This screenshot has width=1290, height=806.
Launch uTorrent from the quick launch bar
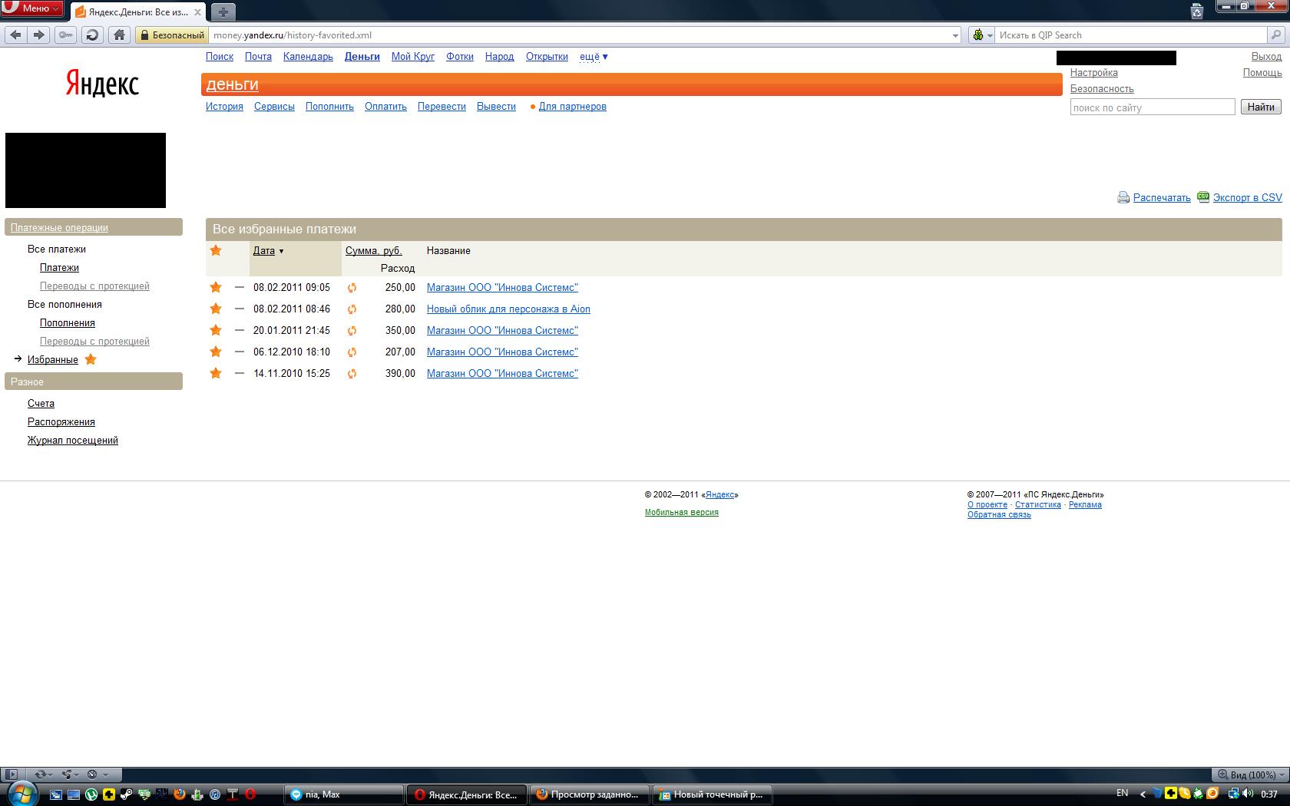click(x=91, y=794)
